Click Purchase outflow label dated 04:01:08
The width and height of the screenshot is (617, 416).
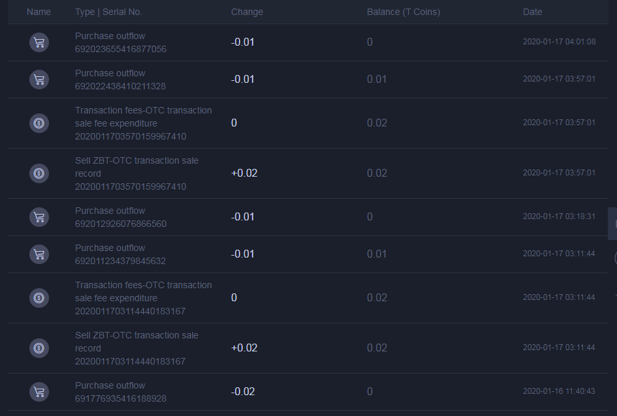(x=110, y=36)
